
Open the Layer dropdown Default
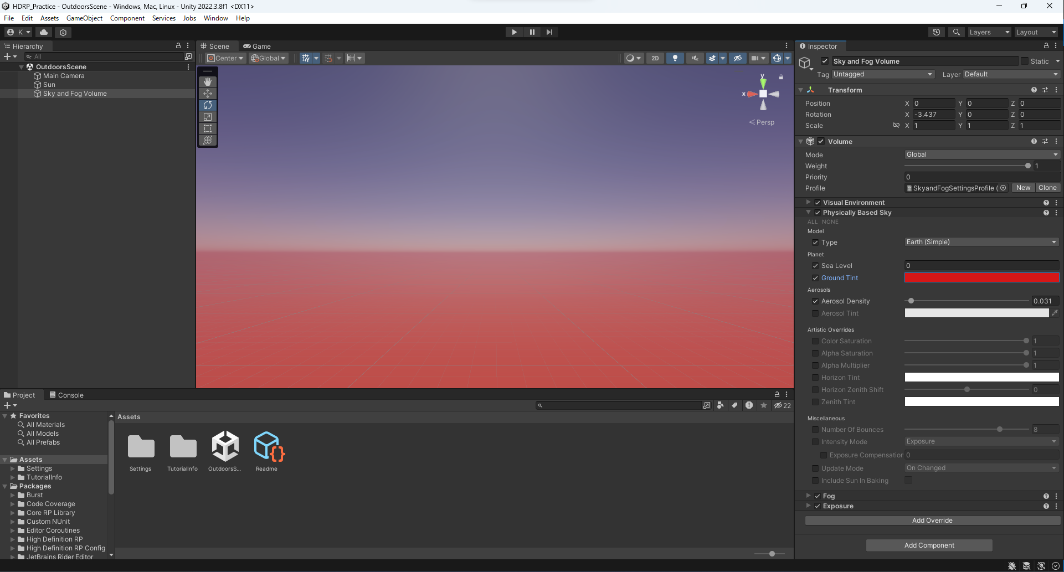[1011, 74]
